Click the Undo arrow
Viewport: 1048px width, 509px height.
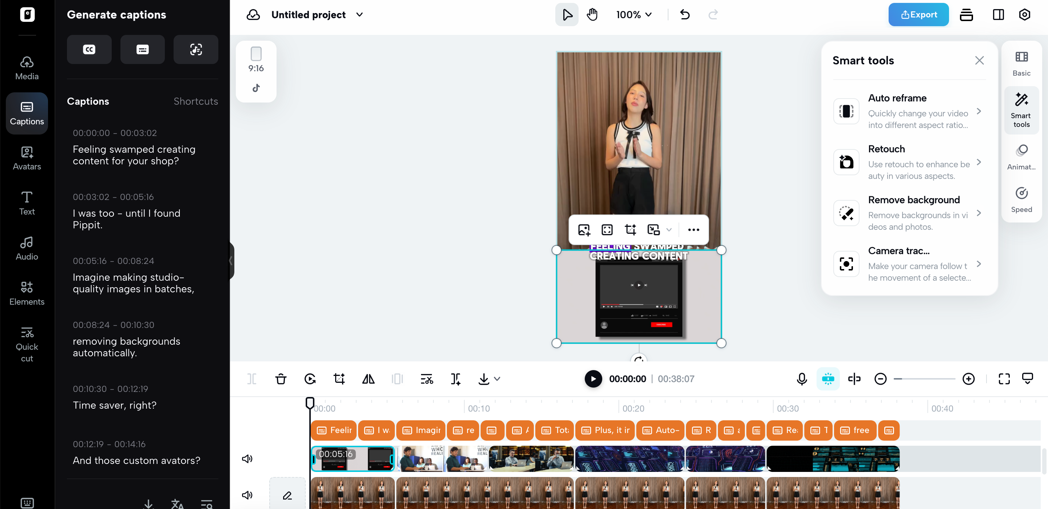click(685, 15)
